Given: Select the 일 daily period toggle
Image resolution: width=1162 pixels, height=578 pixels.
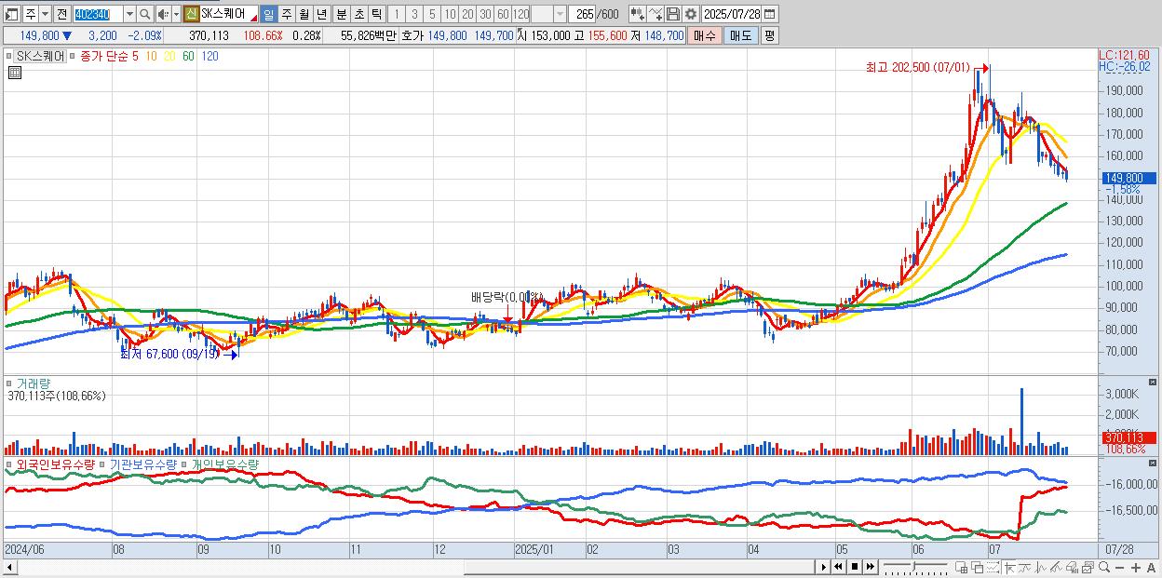Looking at the screenshot, I should [x=268, y=14].
